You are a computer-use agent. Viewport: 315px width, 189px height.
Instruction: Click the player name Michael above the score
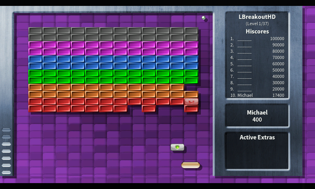coord(257,113)
